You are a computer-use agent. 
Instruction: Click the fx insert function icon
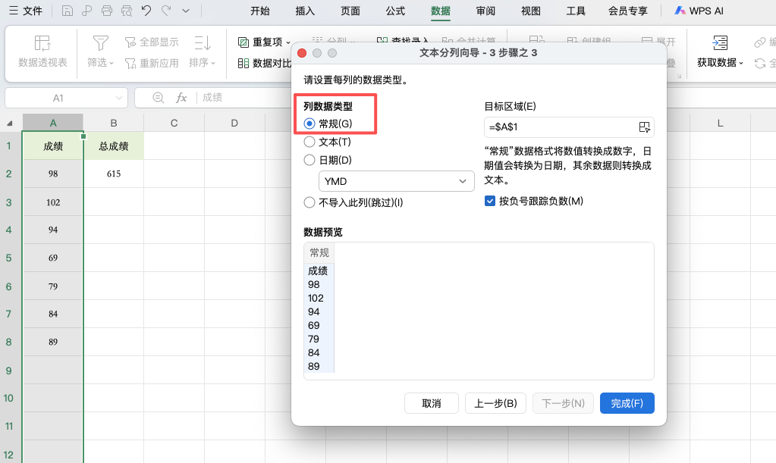[x=181, y=98]
